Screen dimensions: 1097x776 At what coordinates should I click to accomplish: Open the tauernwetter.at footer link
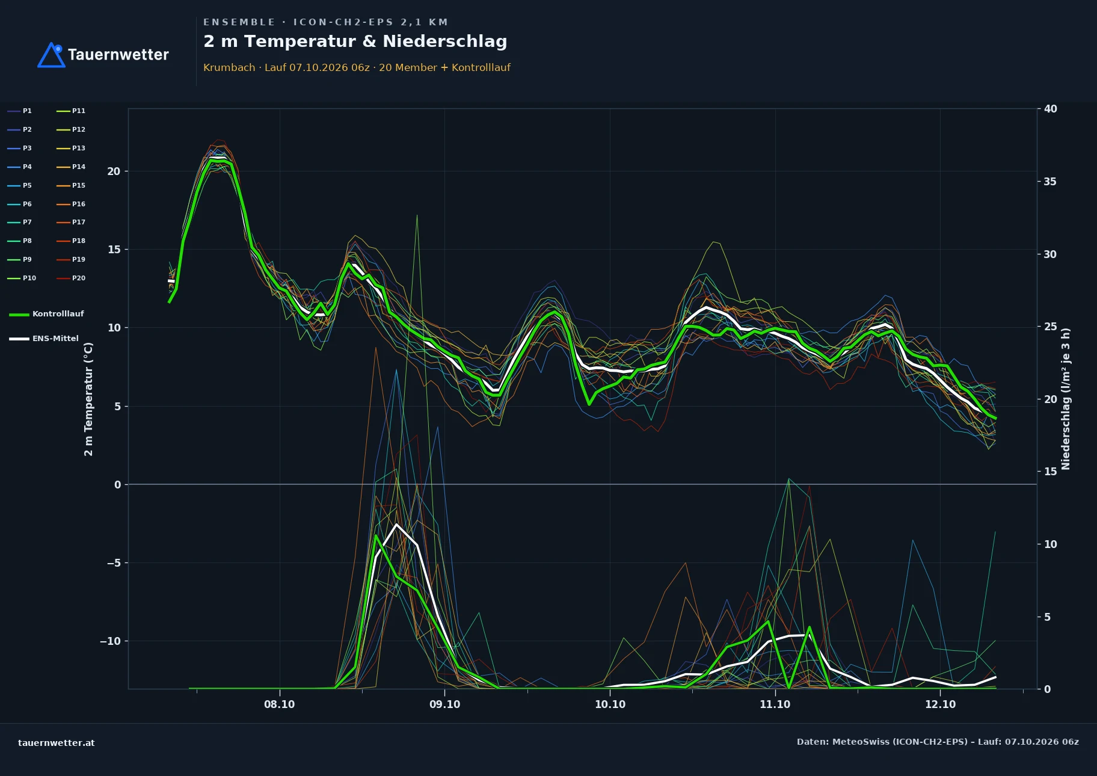click(x=57, y=743)
